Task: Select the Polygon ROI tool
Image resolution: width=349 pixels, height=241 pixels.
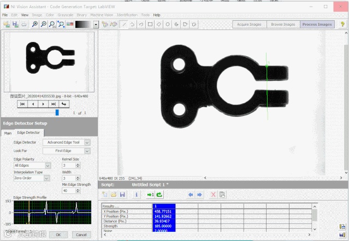Action: click(185, 24)
